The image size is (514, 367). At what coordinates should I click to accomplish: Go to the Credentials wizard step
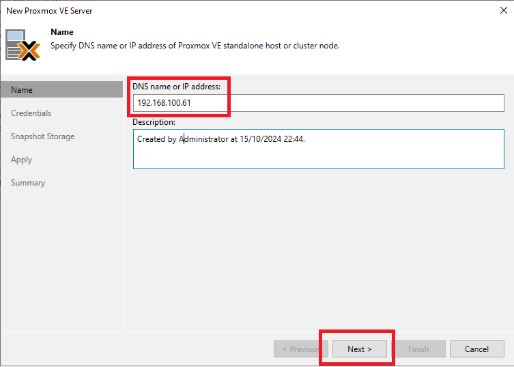point(31,113)
